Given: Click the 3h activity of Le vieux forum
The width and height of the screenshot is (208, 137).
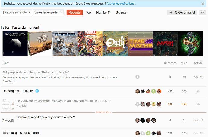Looking at the screenshot, I should pos(198,104).
